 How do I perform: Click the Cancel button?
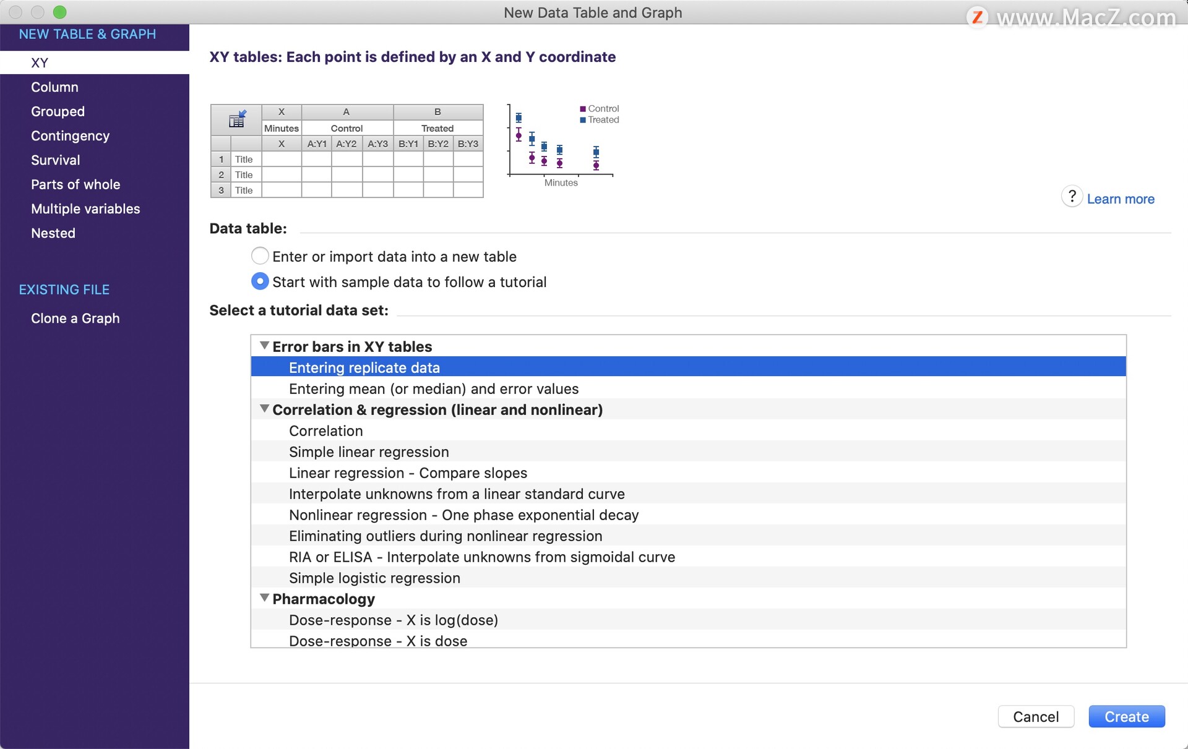(1036, 716)
